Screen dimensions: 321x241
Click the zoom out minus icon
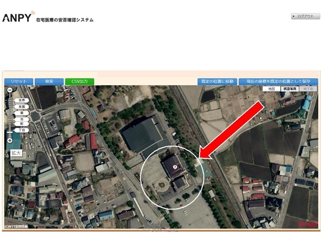(x=10, y=90)
